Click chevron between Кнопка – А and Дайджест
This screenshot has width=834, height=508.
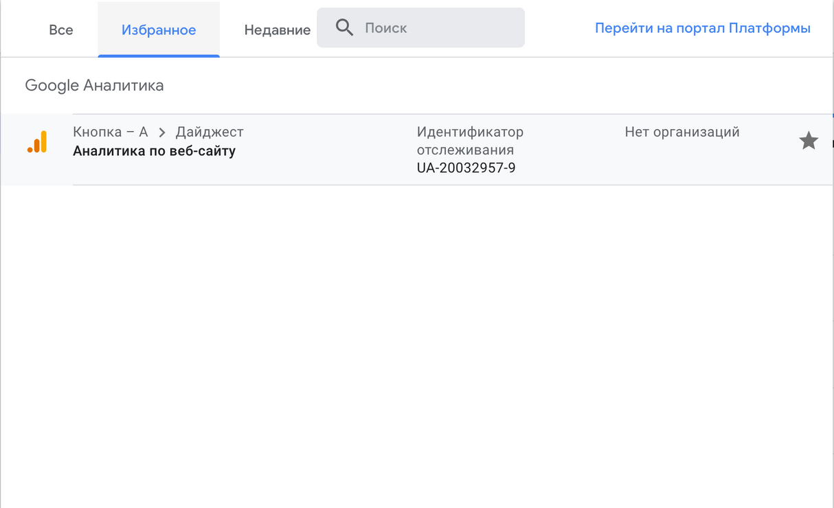click(x=162, y=132)
